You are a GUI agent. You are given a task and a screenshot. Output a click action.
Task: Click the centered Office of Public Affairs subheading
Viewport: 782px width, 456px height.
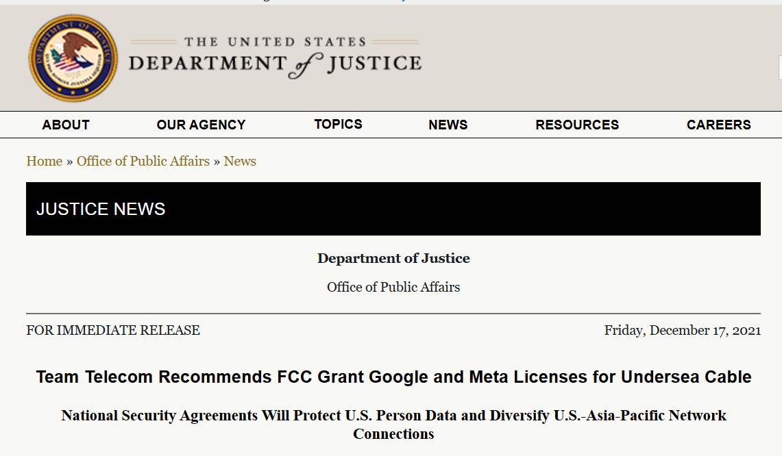[x=393, y=287]
